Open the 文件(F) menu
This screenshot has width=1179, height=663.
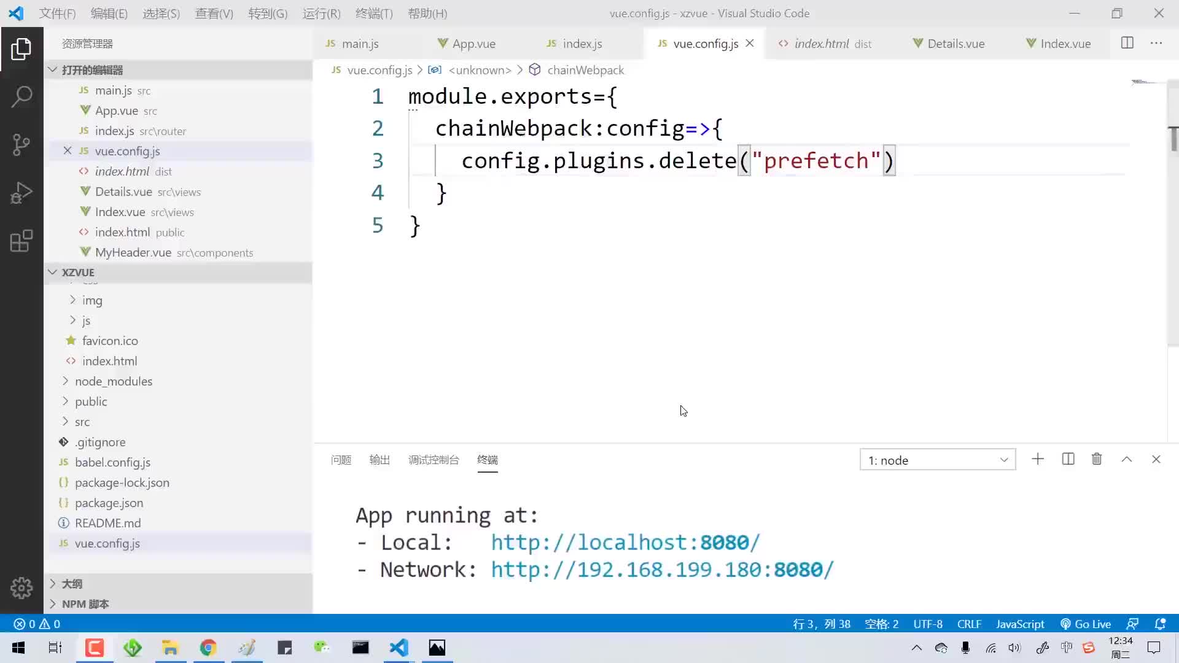pyautogui.click(x=57, y=13)
